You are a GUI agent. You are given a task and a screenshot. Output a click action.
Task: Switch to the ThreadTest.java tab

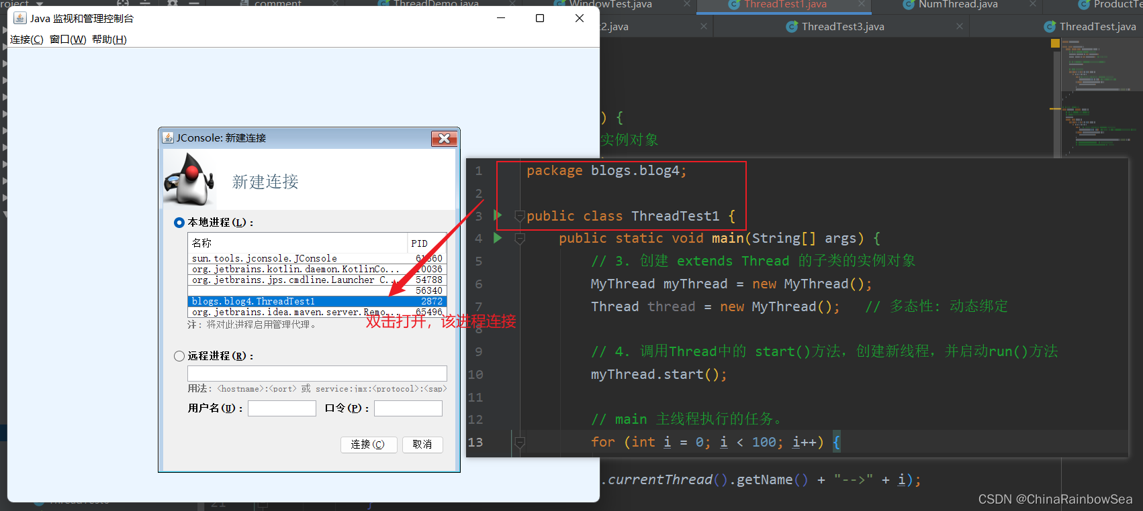[x=1097, y=27]
